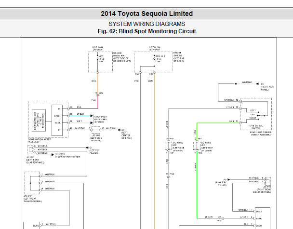The image size is (293, 229).
Task: Click the OFF position in turn signal switch
Action: click(x=253, y=114)
